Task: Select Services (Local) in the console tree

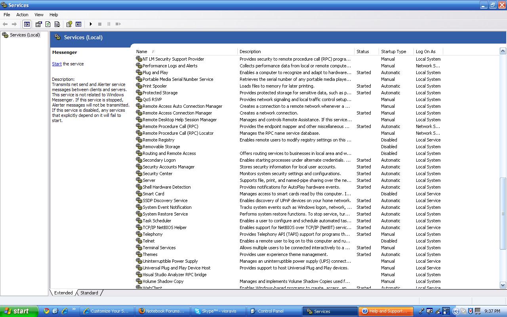Action: click(25, 35)
